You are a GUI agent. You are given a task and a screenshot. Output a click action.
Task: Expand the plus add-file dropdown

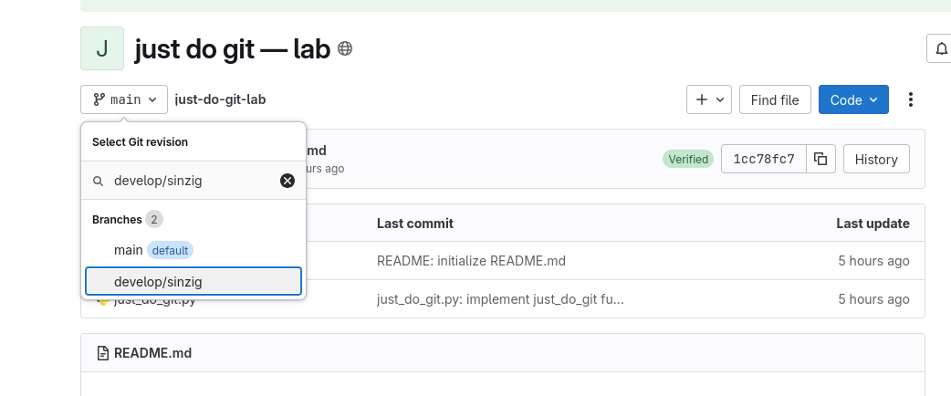point(709,99)
